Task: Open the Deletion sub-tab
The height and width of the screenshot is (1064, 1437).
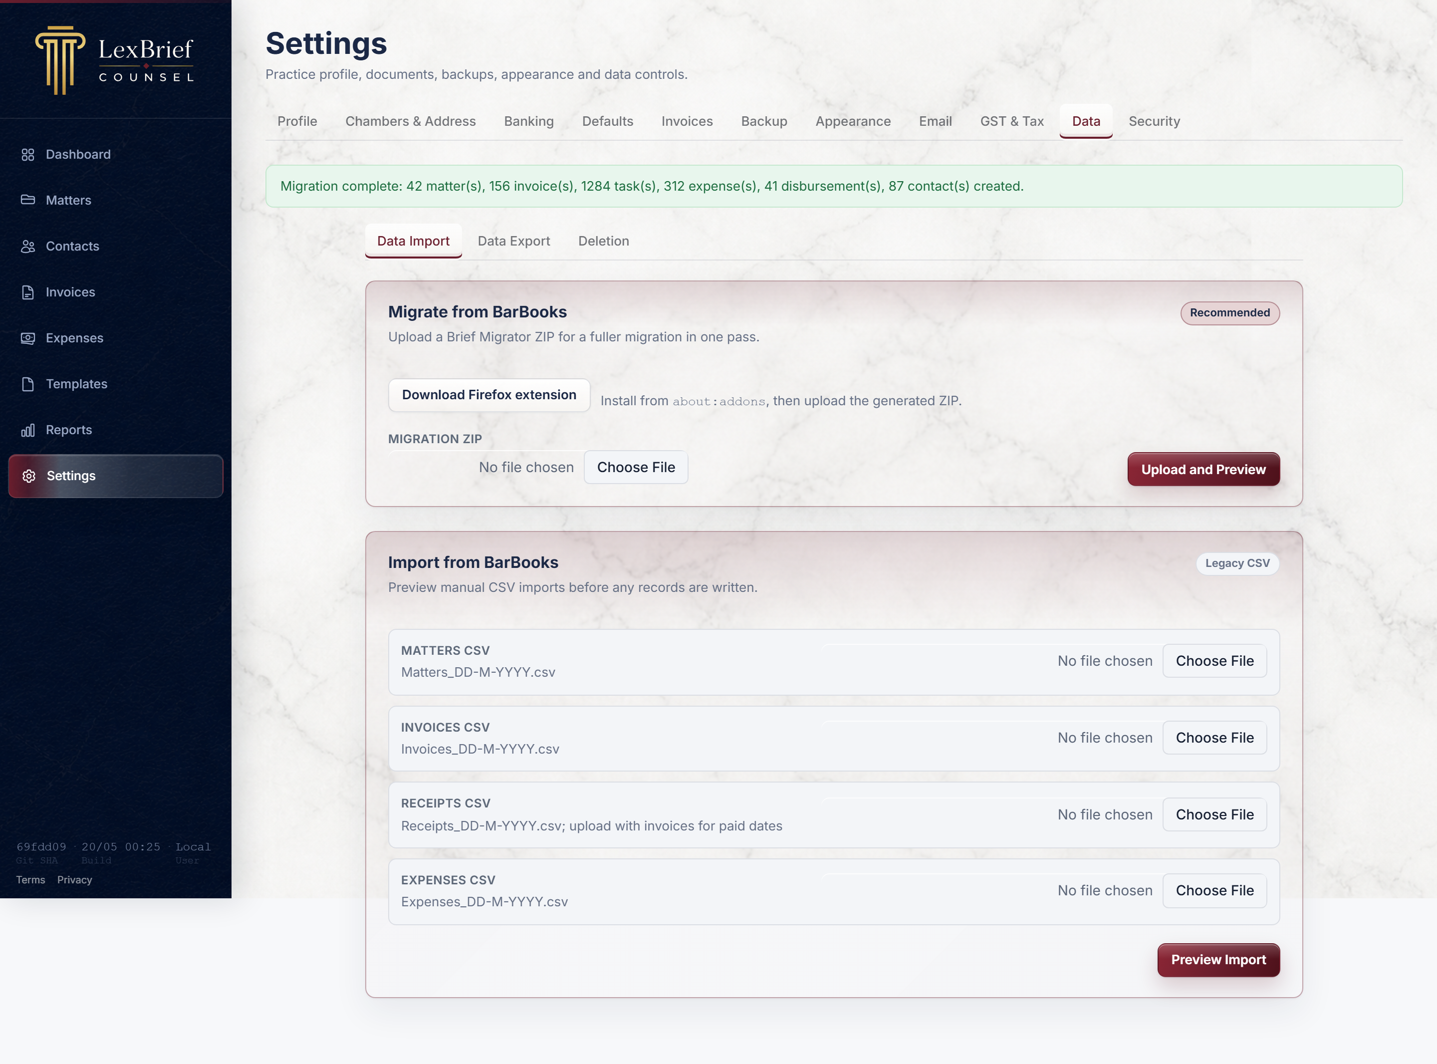Action: [604, 241]
